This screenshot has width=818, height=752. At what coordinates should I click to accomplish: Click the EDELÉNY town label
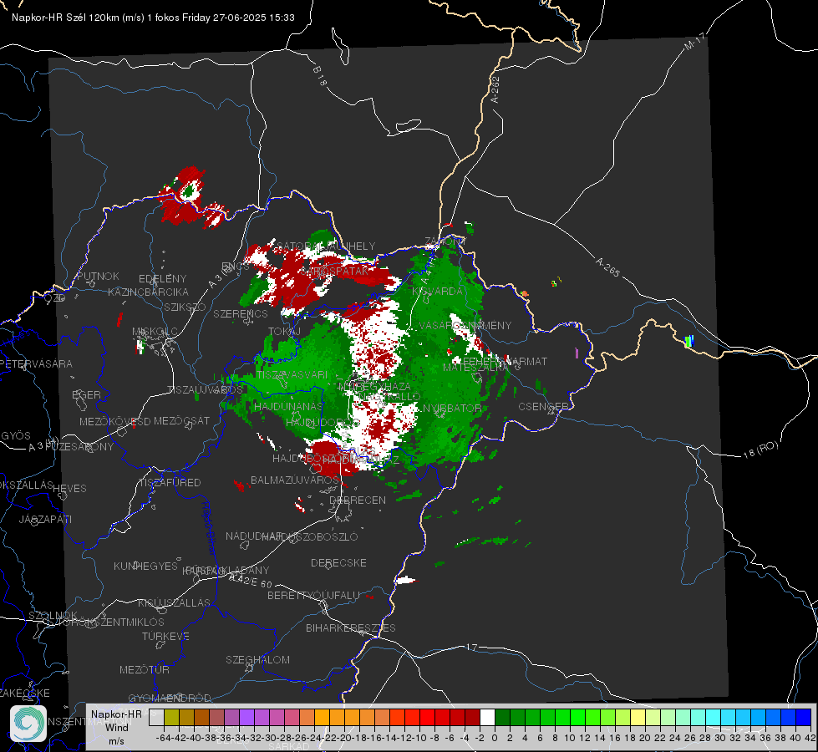[162, 279]
